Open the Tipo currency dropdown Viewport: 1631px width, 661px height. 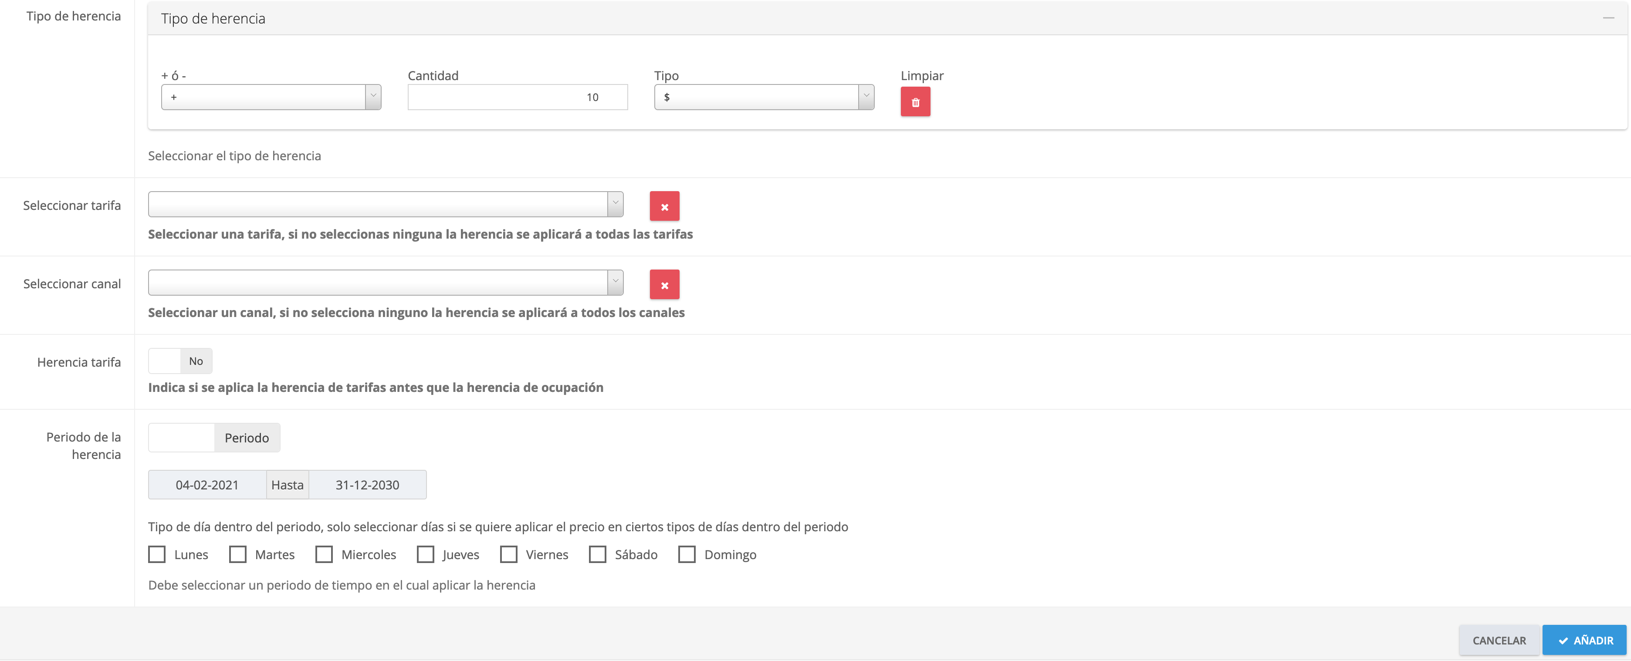tap(764, 97)
